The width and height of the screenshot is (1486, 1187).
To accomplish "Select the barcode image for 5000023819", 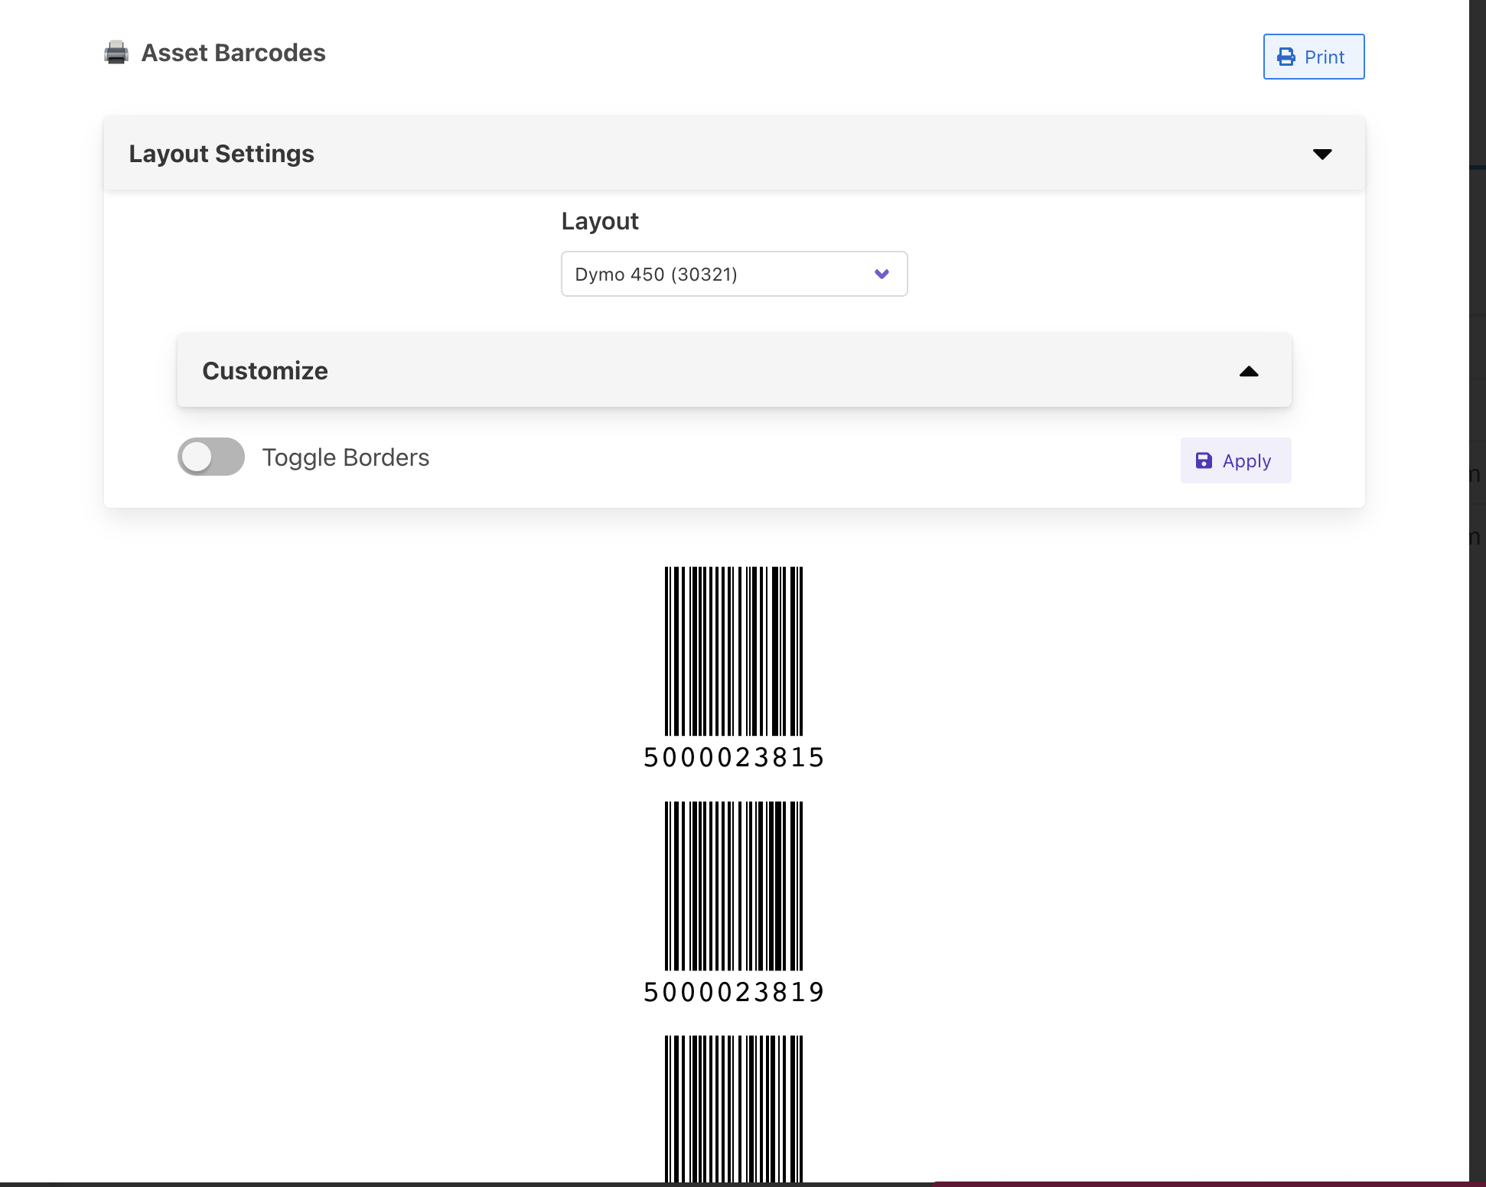I will click(734, 886).
